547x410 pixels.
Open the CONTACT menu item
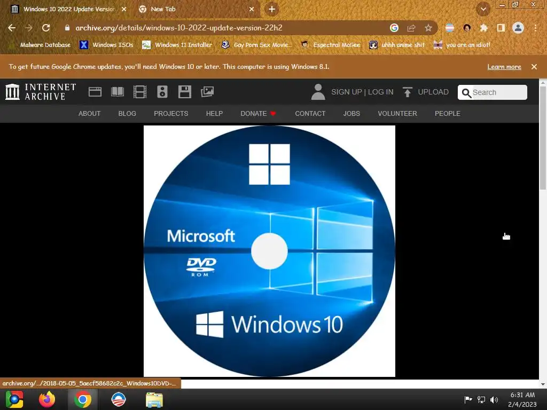(x=310, y=114)
